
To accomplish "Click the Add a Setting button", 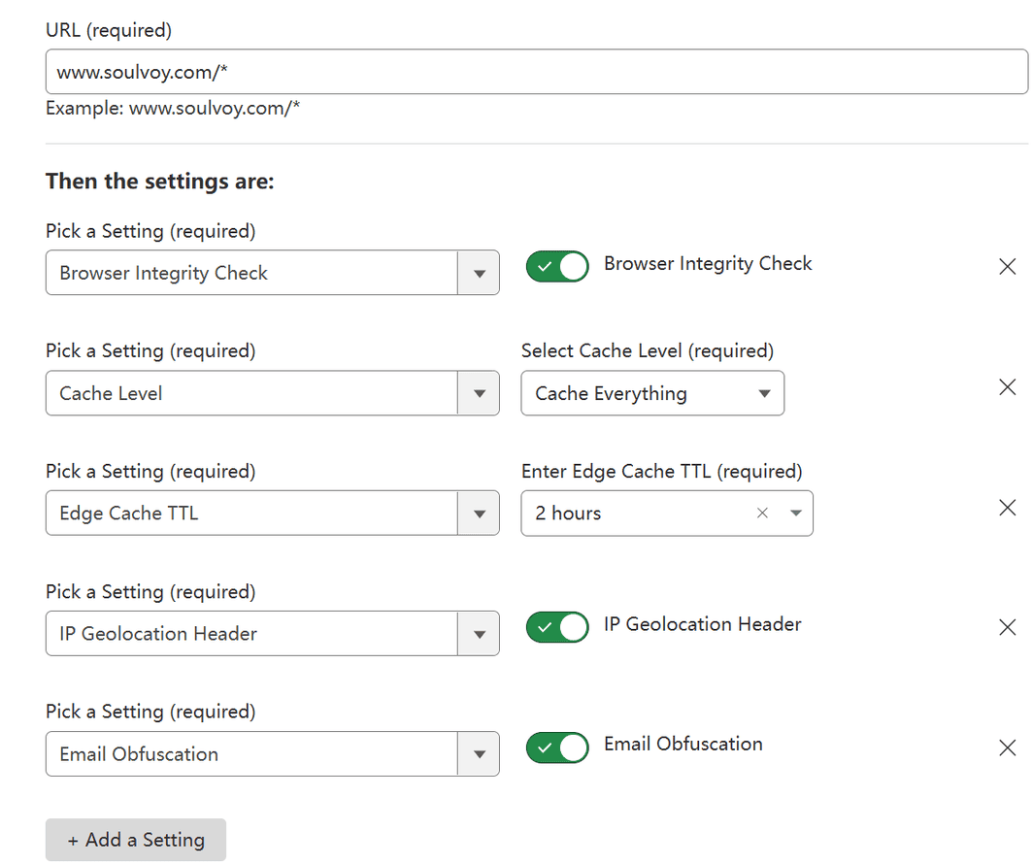I will coord(135,839).
